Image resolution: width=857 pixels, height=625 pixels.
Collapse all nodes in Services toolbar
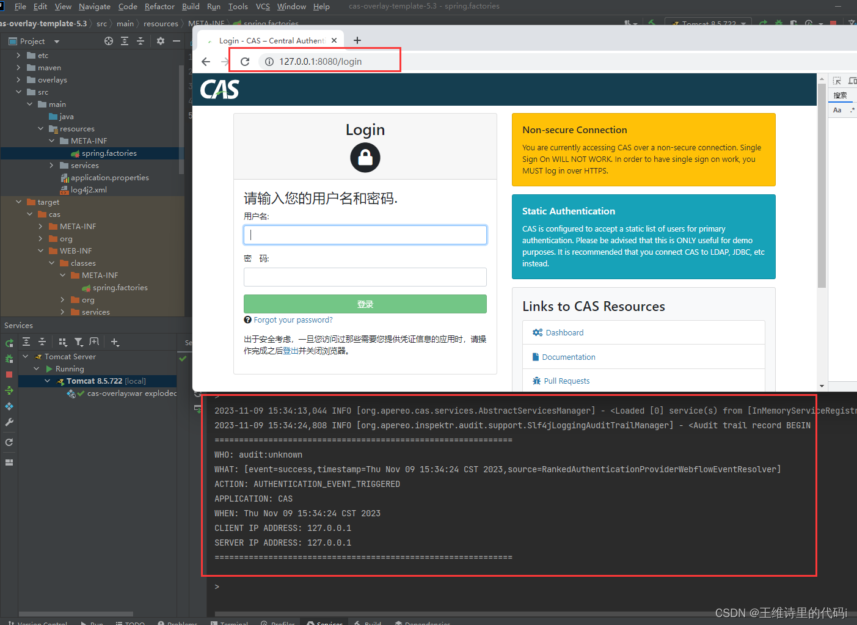(x=42, y=342)
